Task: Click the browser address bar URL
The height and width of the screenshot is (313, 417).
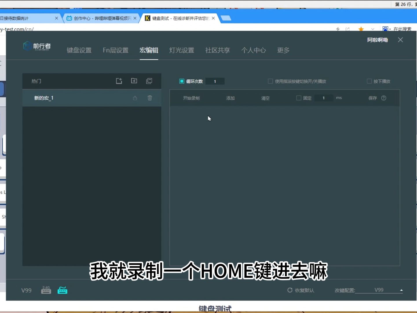Action: point(17,29)
